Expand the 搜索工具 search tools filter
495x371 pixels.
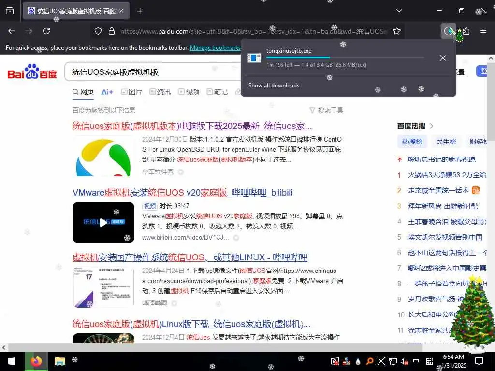[326, 110]
